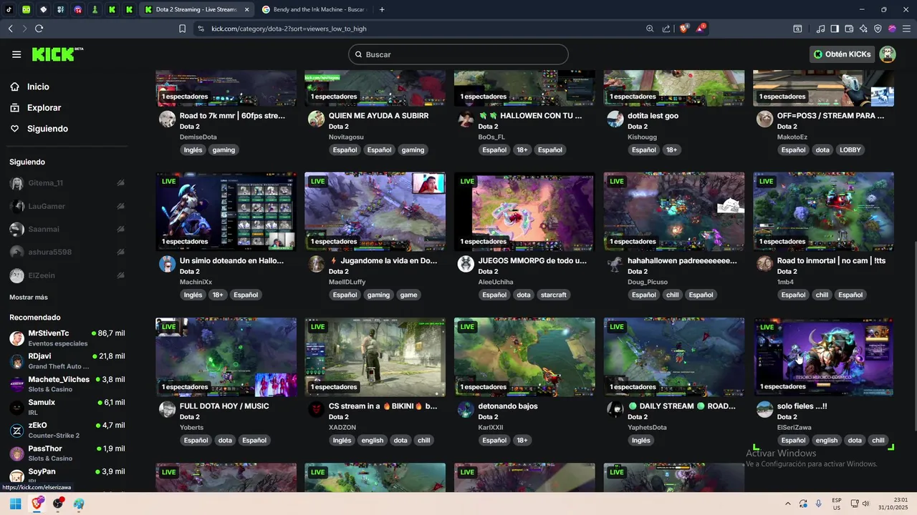
Task: Open Explorar in sidebar
Action: coord(36,107)
